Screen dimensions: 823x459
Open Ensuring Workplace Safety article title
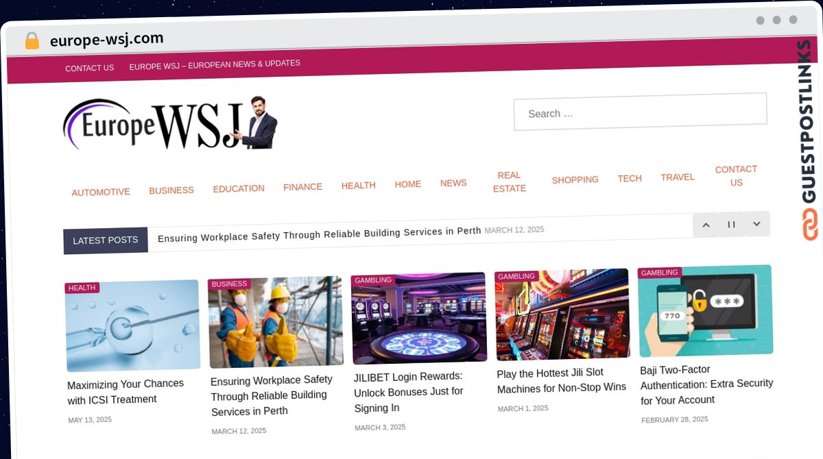point(272,395)
